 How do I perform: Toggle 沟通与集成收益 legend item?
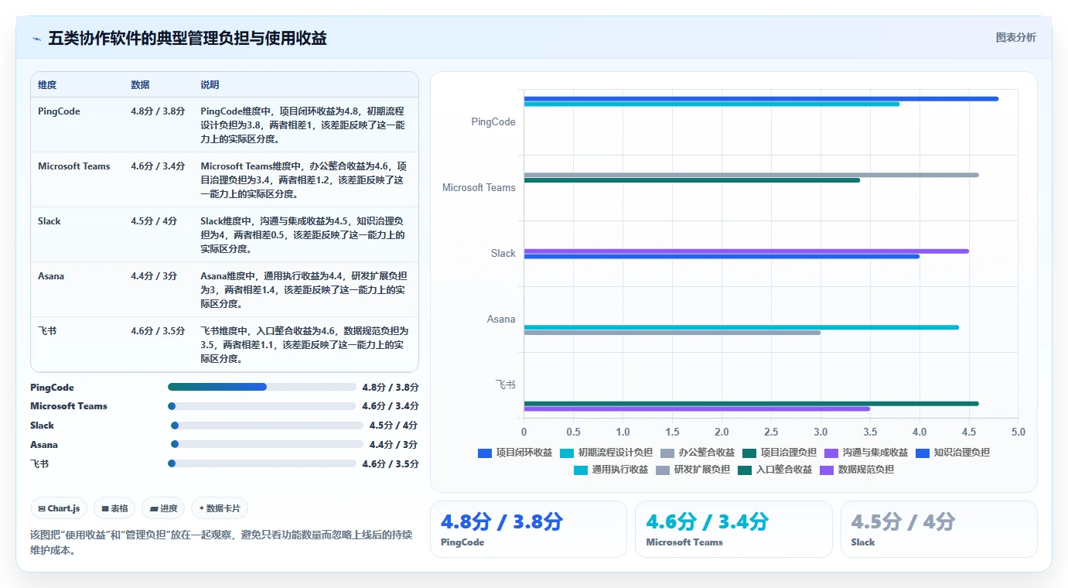click(x=866, y=453)
